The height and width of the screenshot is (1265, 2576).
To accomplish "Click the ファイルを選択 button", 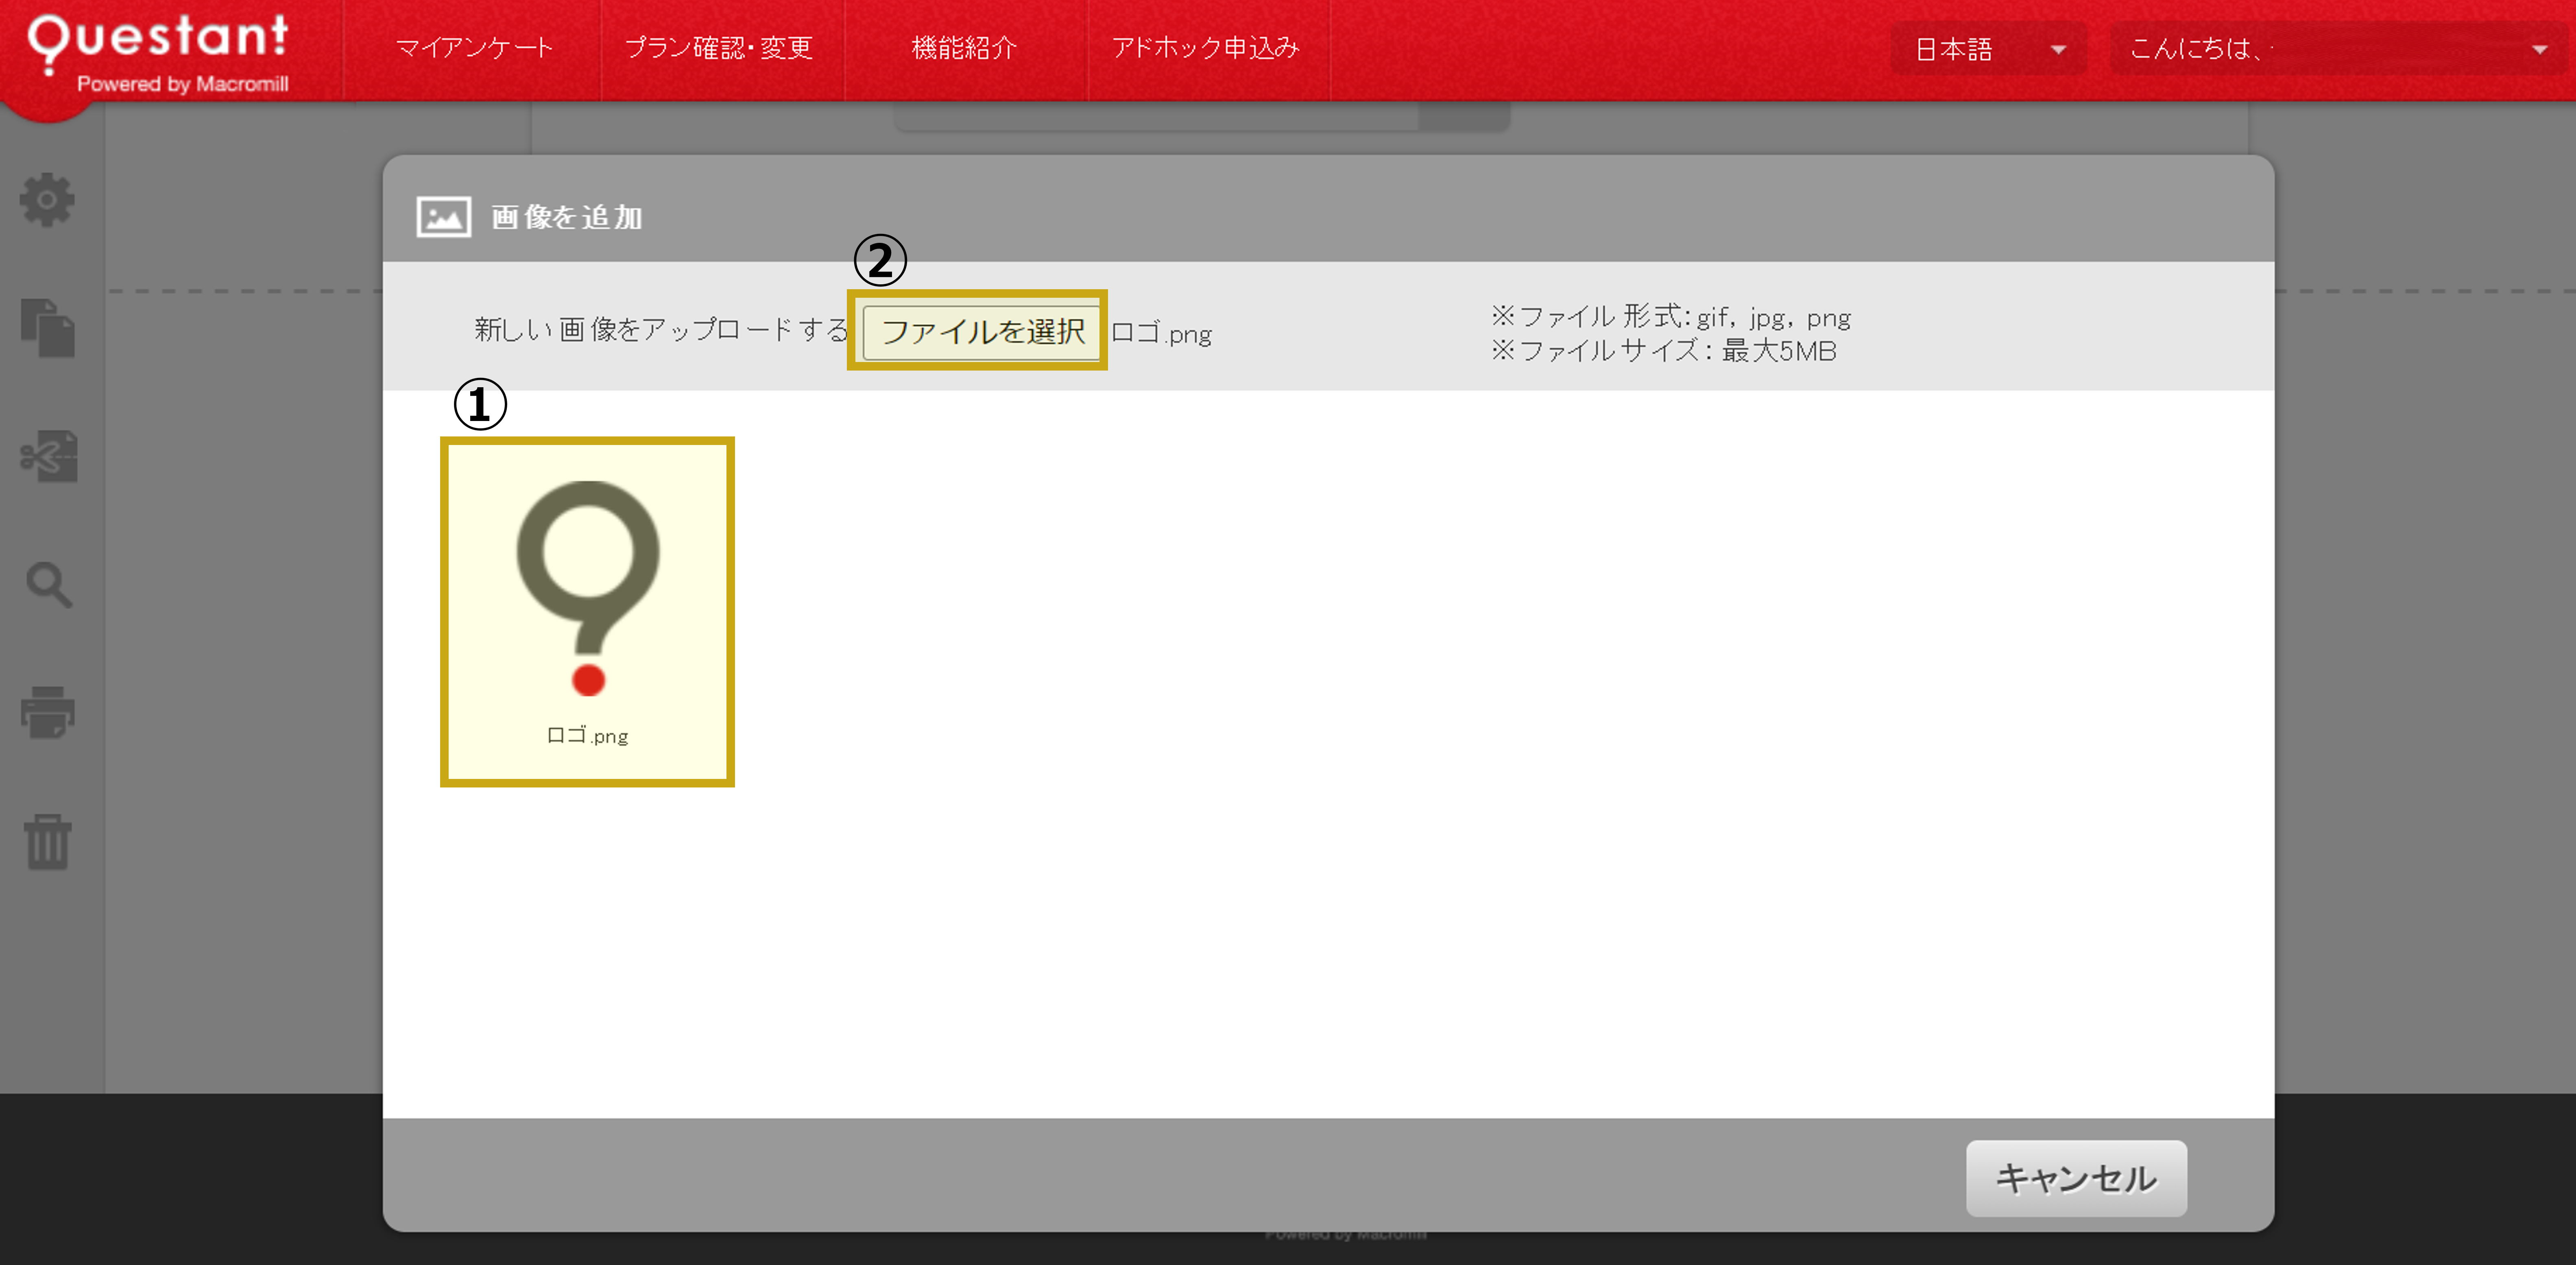I will [982, 332].
